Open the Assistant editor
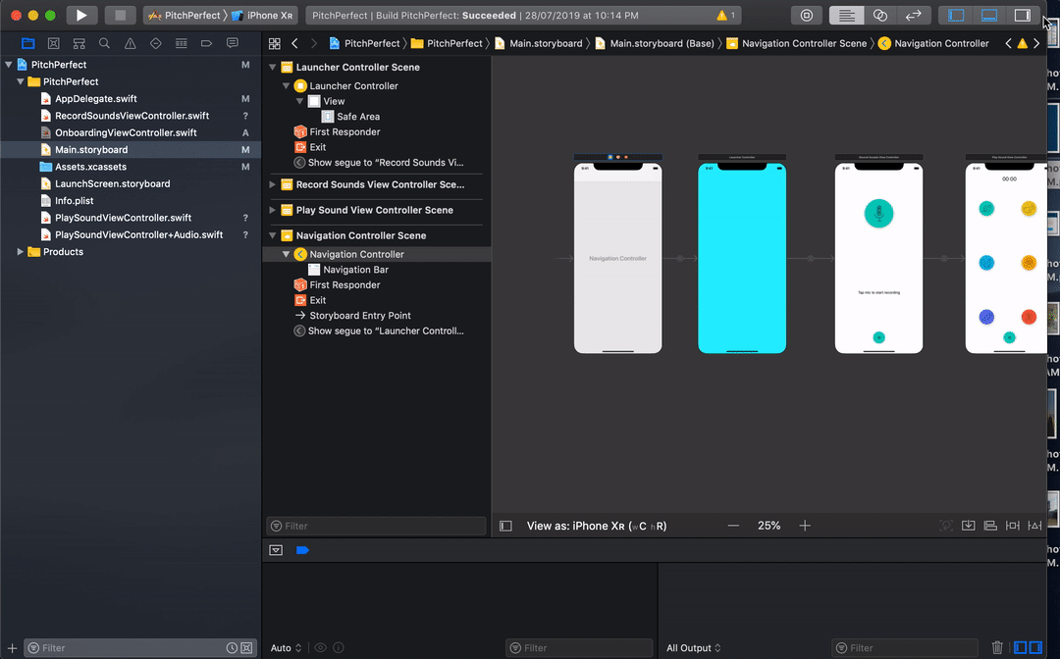The image size is (1060, 659). click(x=880, y=15)
